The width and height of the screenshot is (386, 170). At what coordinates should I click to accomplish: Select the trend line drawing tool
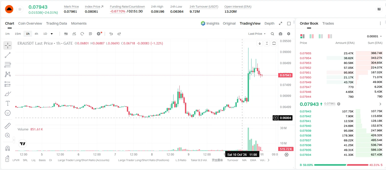tap(8, 55)
